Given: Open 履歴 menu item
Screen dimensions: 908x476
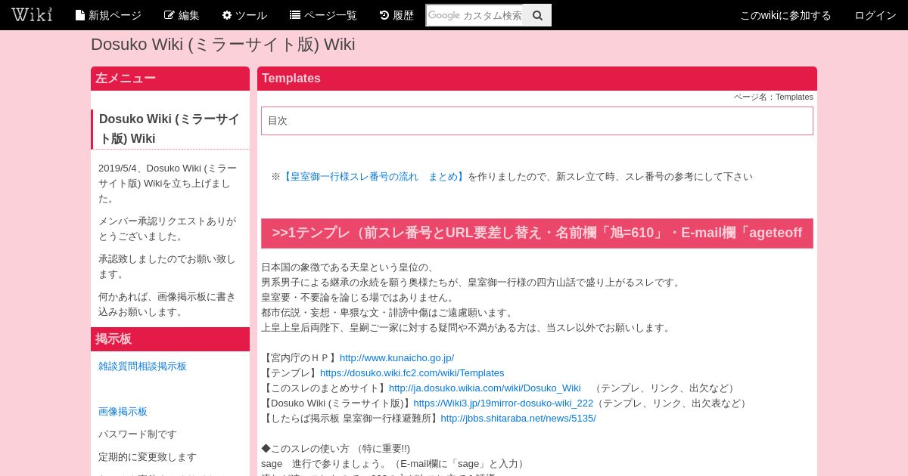Looking at the screenshot, I should [396, 15].
